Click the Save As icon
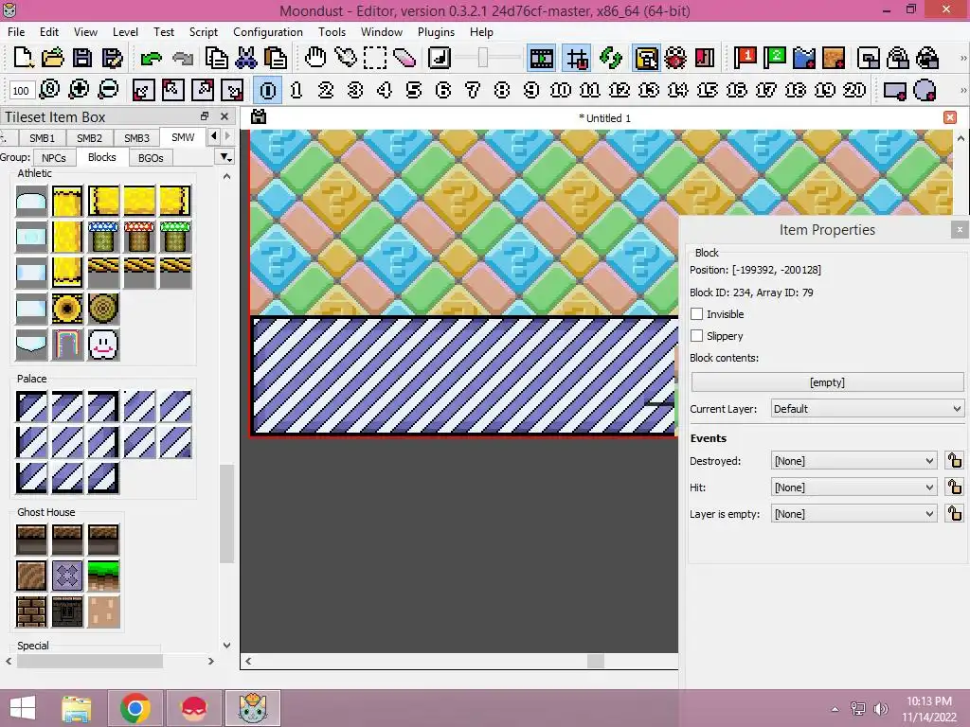 coord(112,58)
